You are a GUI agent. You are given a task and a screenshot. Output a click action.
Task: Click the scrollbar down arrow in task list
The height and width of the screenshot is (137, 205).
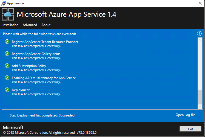(x=200, y=107)
